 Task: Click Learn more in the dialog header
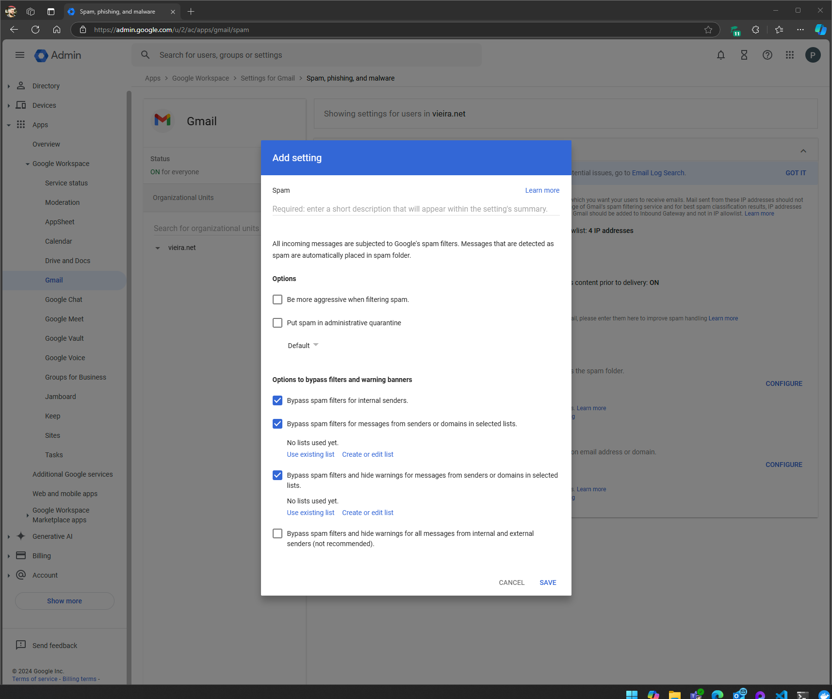point(542,190)
